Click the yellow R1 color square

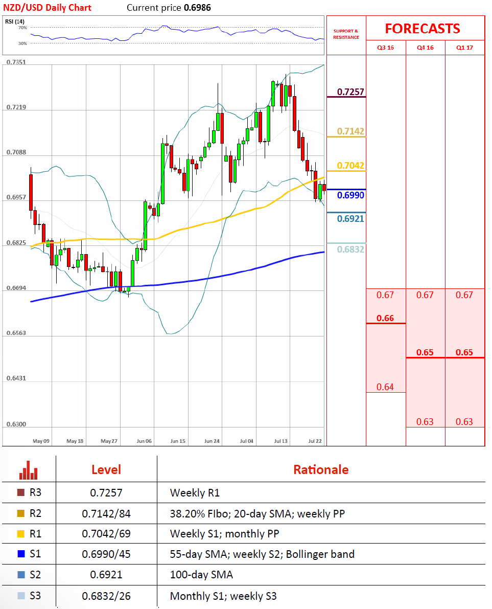click(20, 534)
